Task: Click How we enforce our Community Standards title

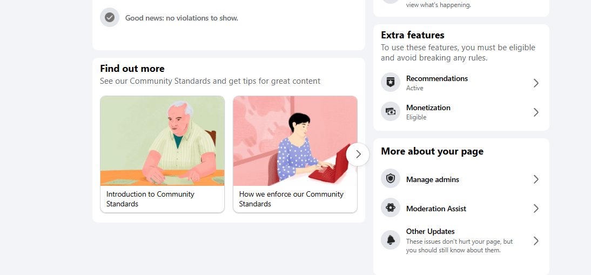Action: pyautogui.click(x=291, y=199)
